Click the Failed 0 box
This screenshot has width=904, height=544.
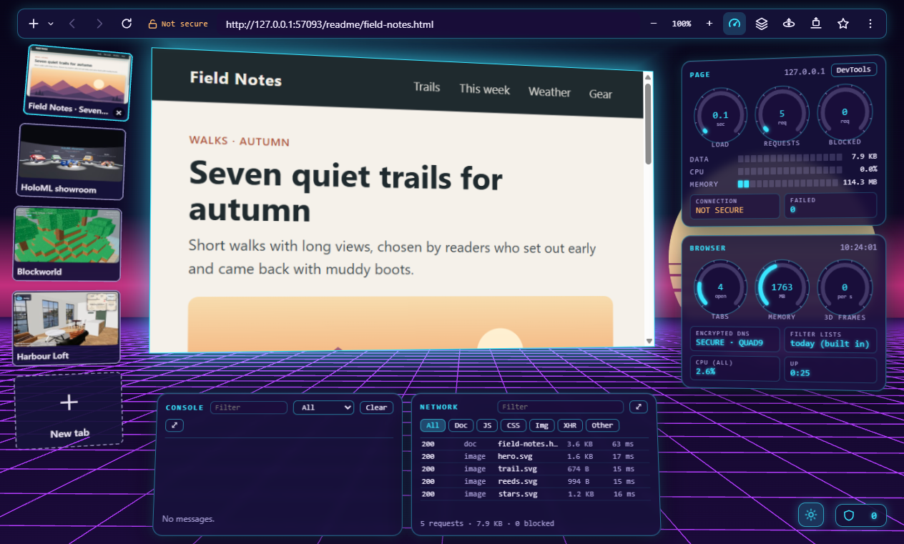tap(830, 205)
